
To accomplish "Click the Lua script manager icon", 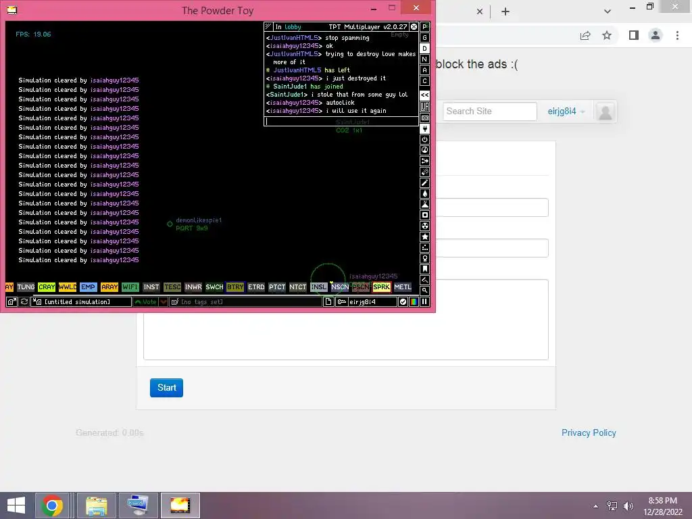I will (x=424, y=107).
